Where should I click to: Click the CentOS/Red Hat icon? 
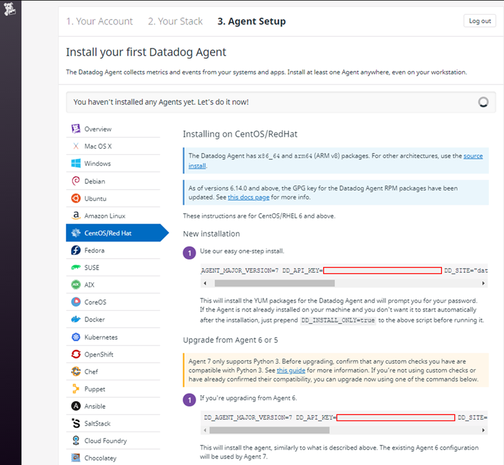pyautogui.click(x=76, y=233)
